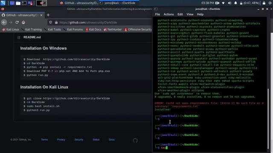Open the terminal Actions menu
273x153 pixels.
tap(168, 14)
